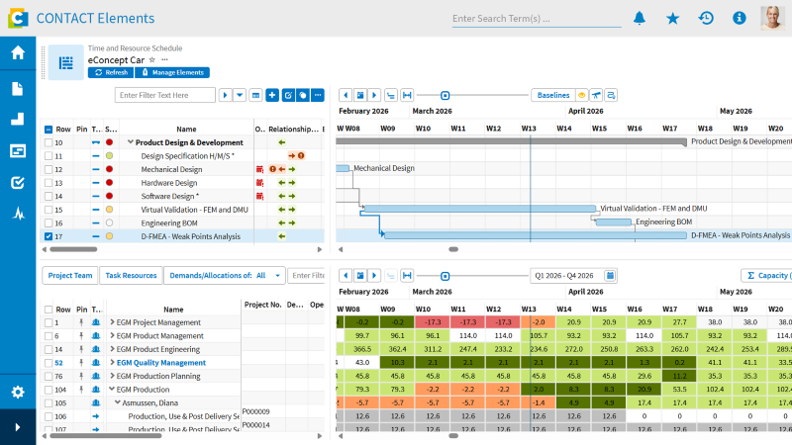
Task: Check the row 12 Mechanical Design checkbox
Action: (49, 169)
